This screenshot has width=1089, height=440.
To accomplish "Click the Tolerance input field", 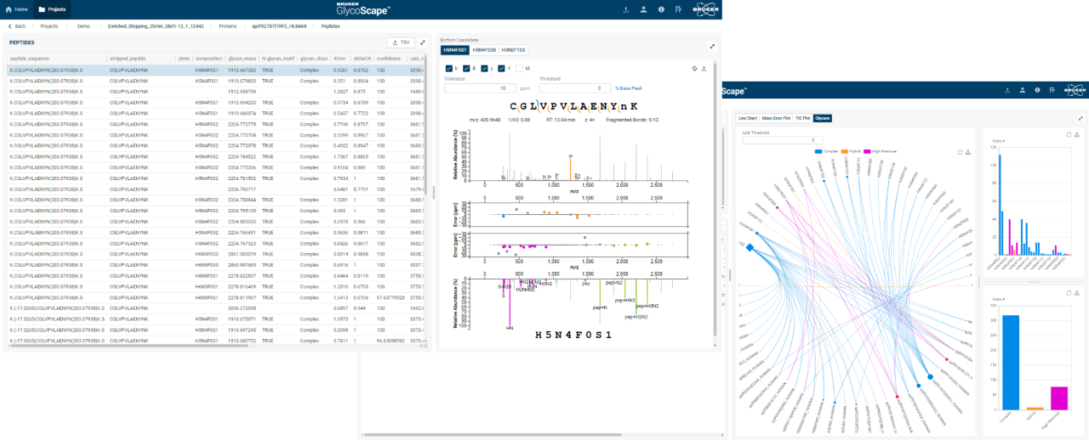I will click(x=480, y=87).
